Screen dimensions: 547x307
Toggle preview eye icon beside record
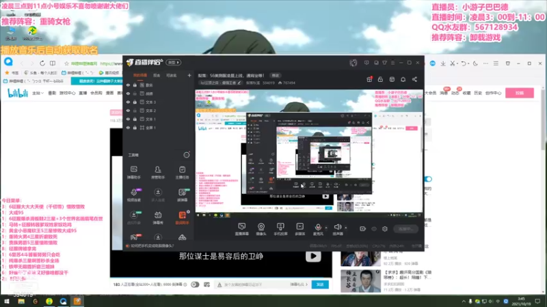[374, 229]
